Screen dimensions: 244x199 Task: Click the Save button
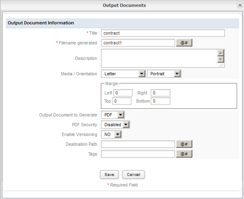coord(109,175)
